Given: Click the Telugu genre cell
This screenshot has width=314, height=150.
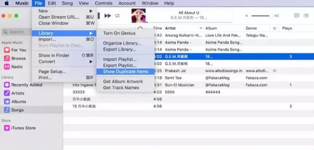Looking at the screenshot, I should point(257,35).
